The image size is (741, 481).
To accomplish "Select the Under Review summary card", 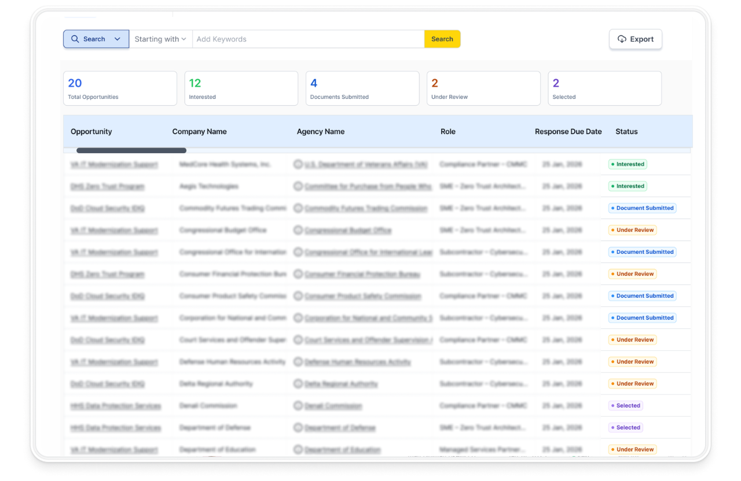I will click(x=483, y=88).
